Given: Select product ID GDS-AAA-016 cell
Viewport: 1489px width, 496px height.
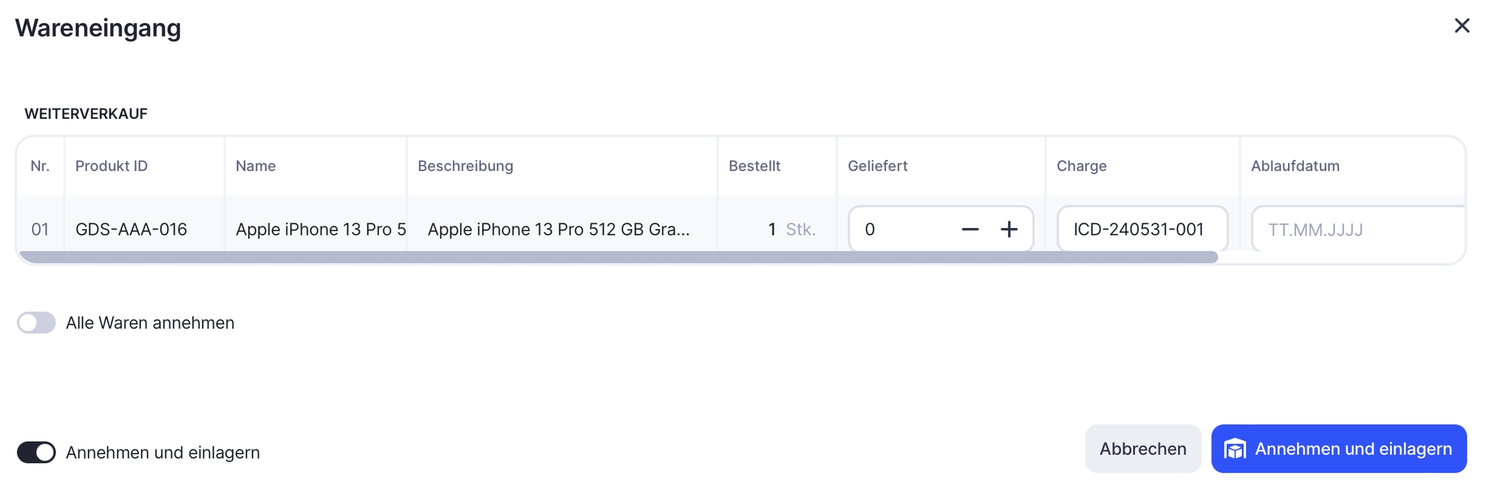Looking at the screenshot, I should click(131, 229).
